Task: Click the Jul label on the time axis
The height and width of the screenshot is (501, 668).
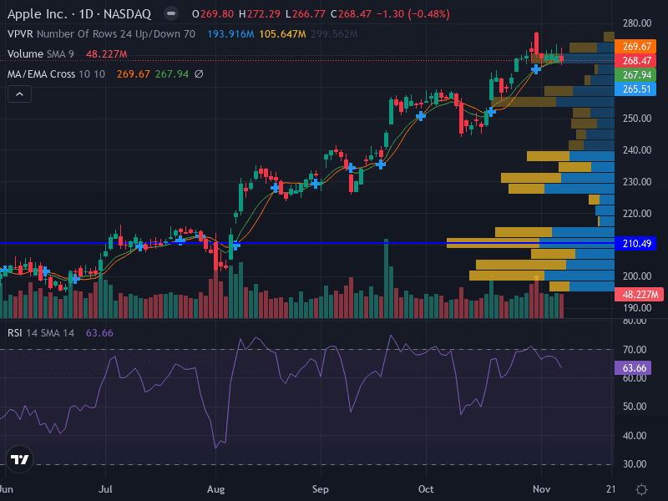Action: click(x=105, y=489)
